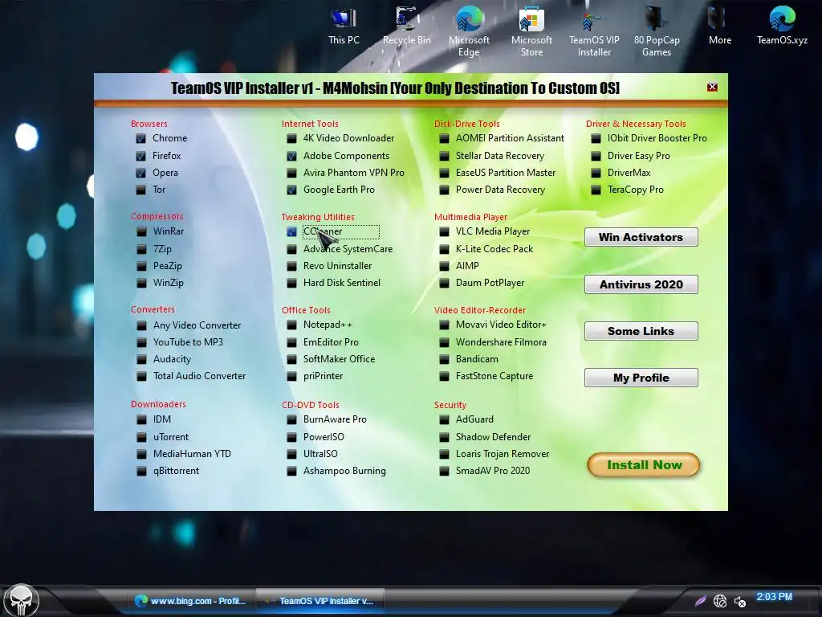
Task: Click the taskbar clock 2:03 PM
Action: pyautogui.click(x=775, y=597)
